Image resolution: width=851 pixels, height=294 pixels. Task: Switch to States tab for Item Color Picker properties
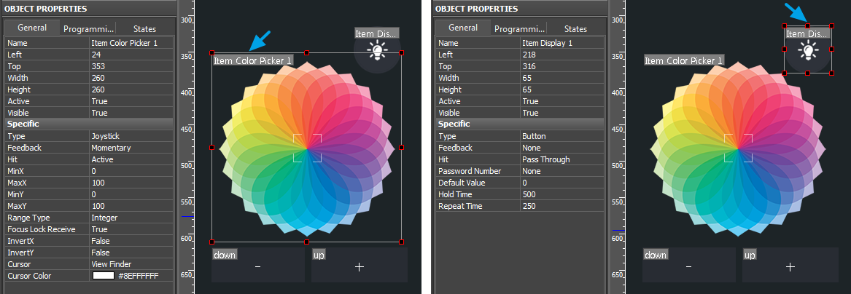pos(144,29)
